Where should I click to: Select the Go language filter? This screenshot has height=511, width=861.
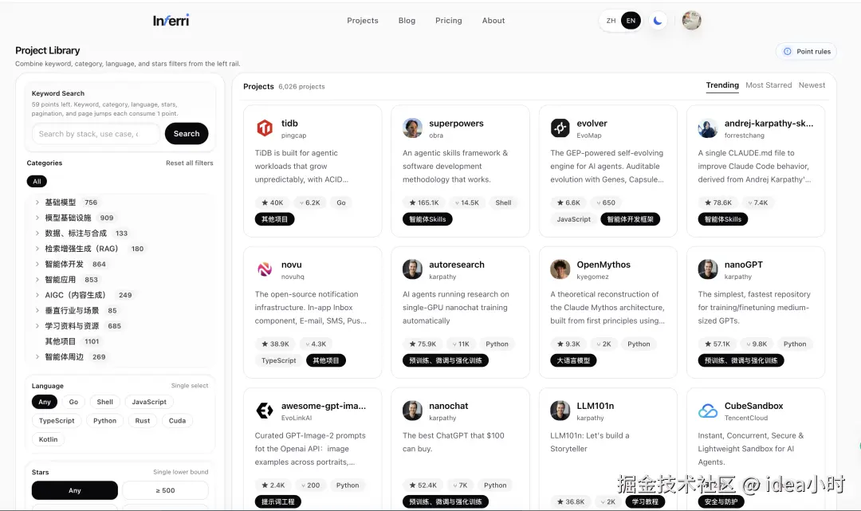tap(73, 402)
